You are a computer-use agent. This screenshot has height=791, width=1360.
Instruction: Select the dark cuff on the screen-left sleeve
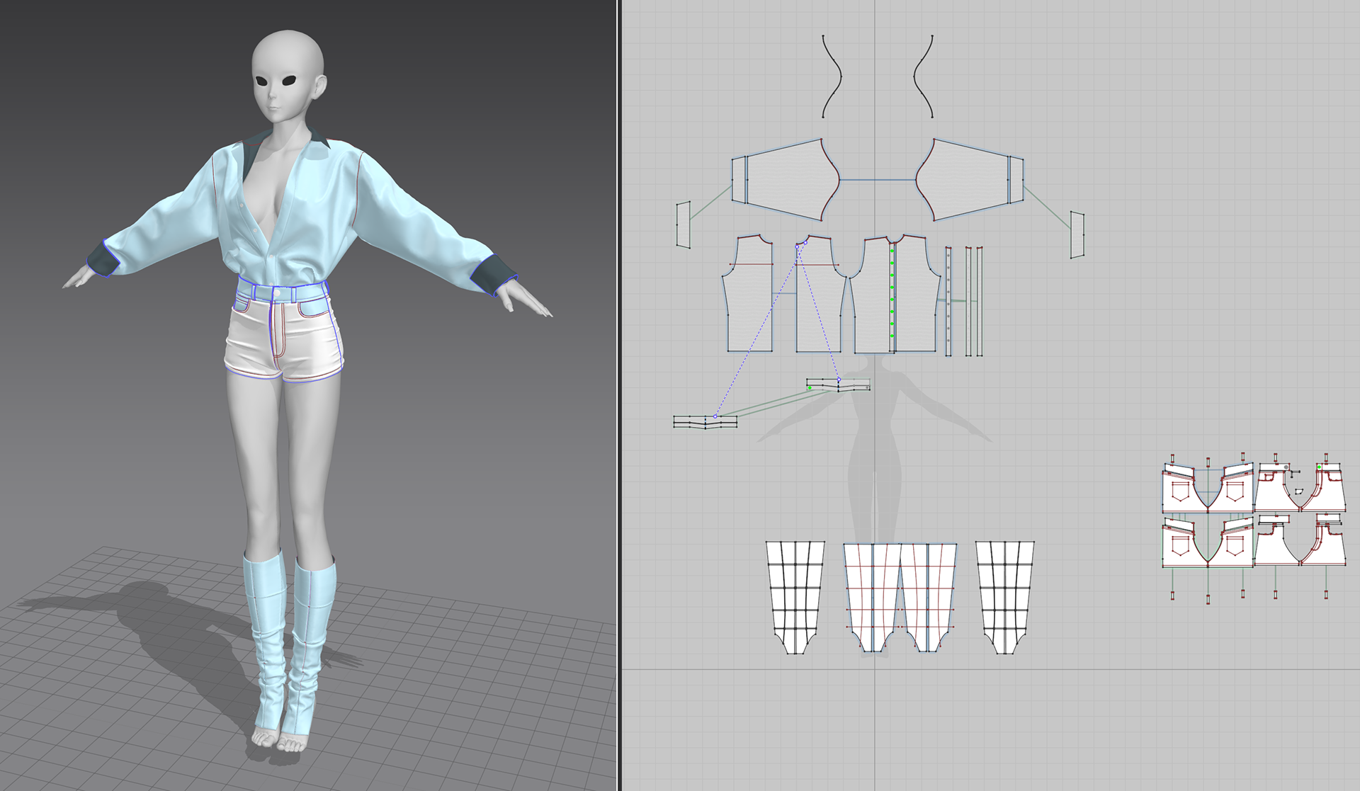point(103,258)
